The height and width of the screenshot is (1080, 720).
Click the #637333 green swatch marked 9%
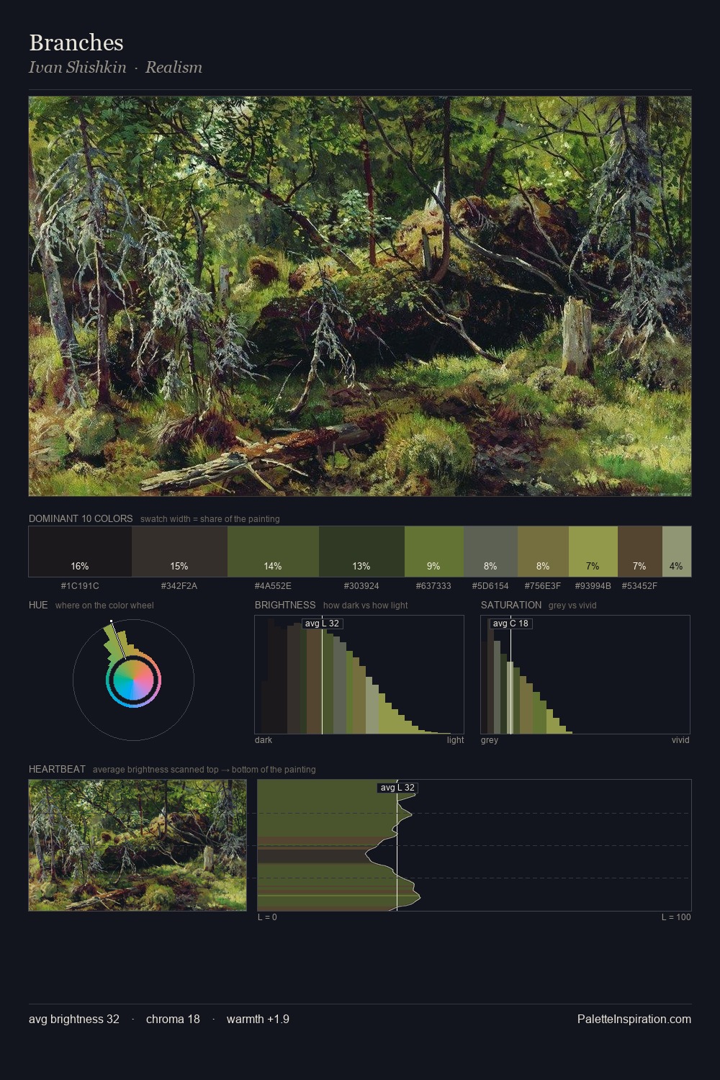click(434, 552)
